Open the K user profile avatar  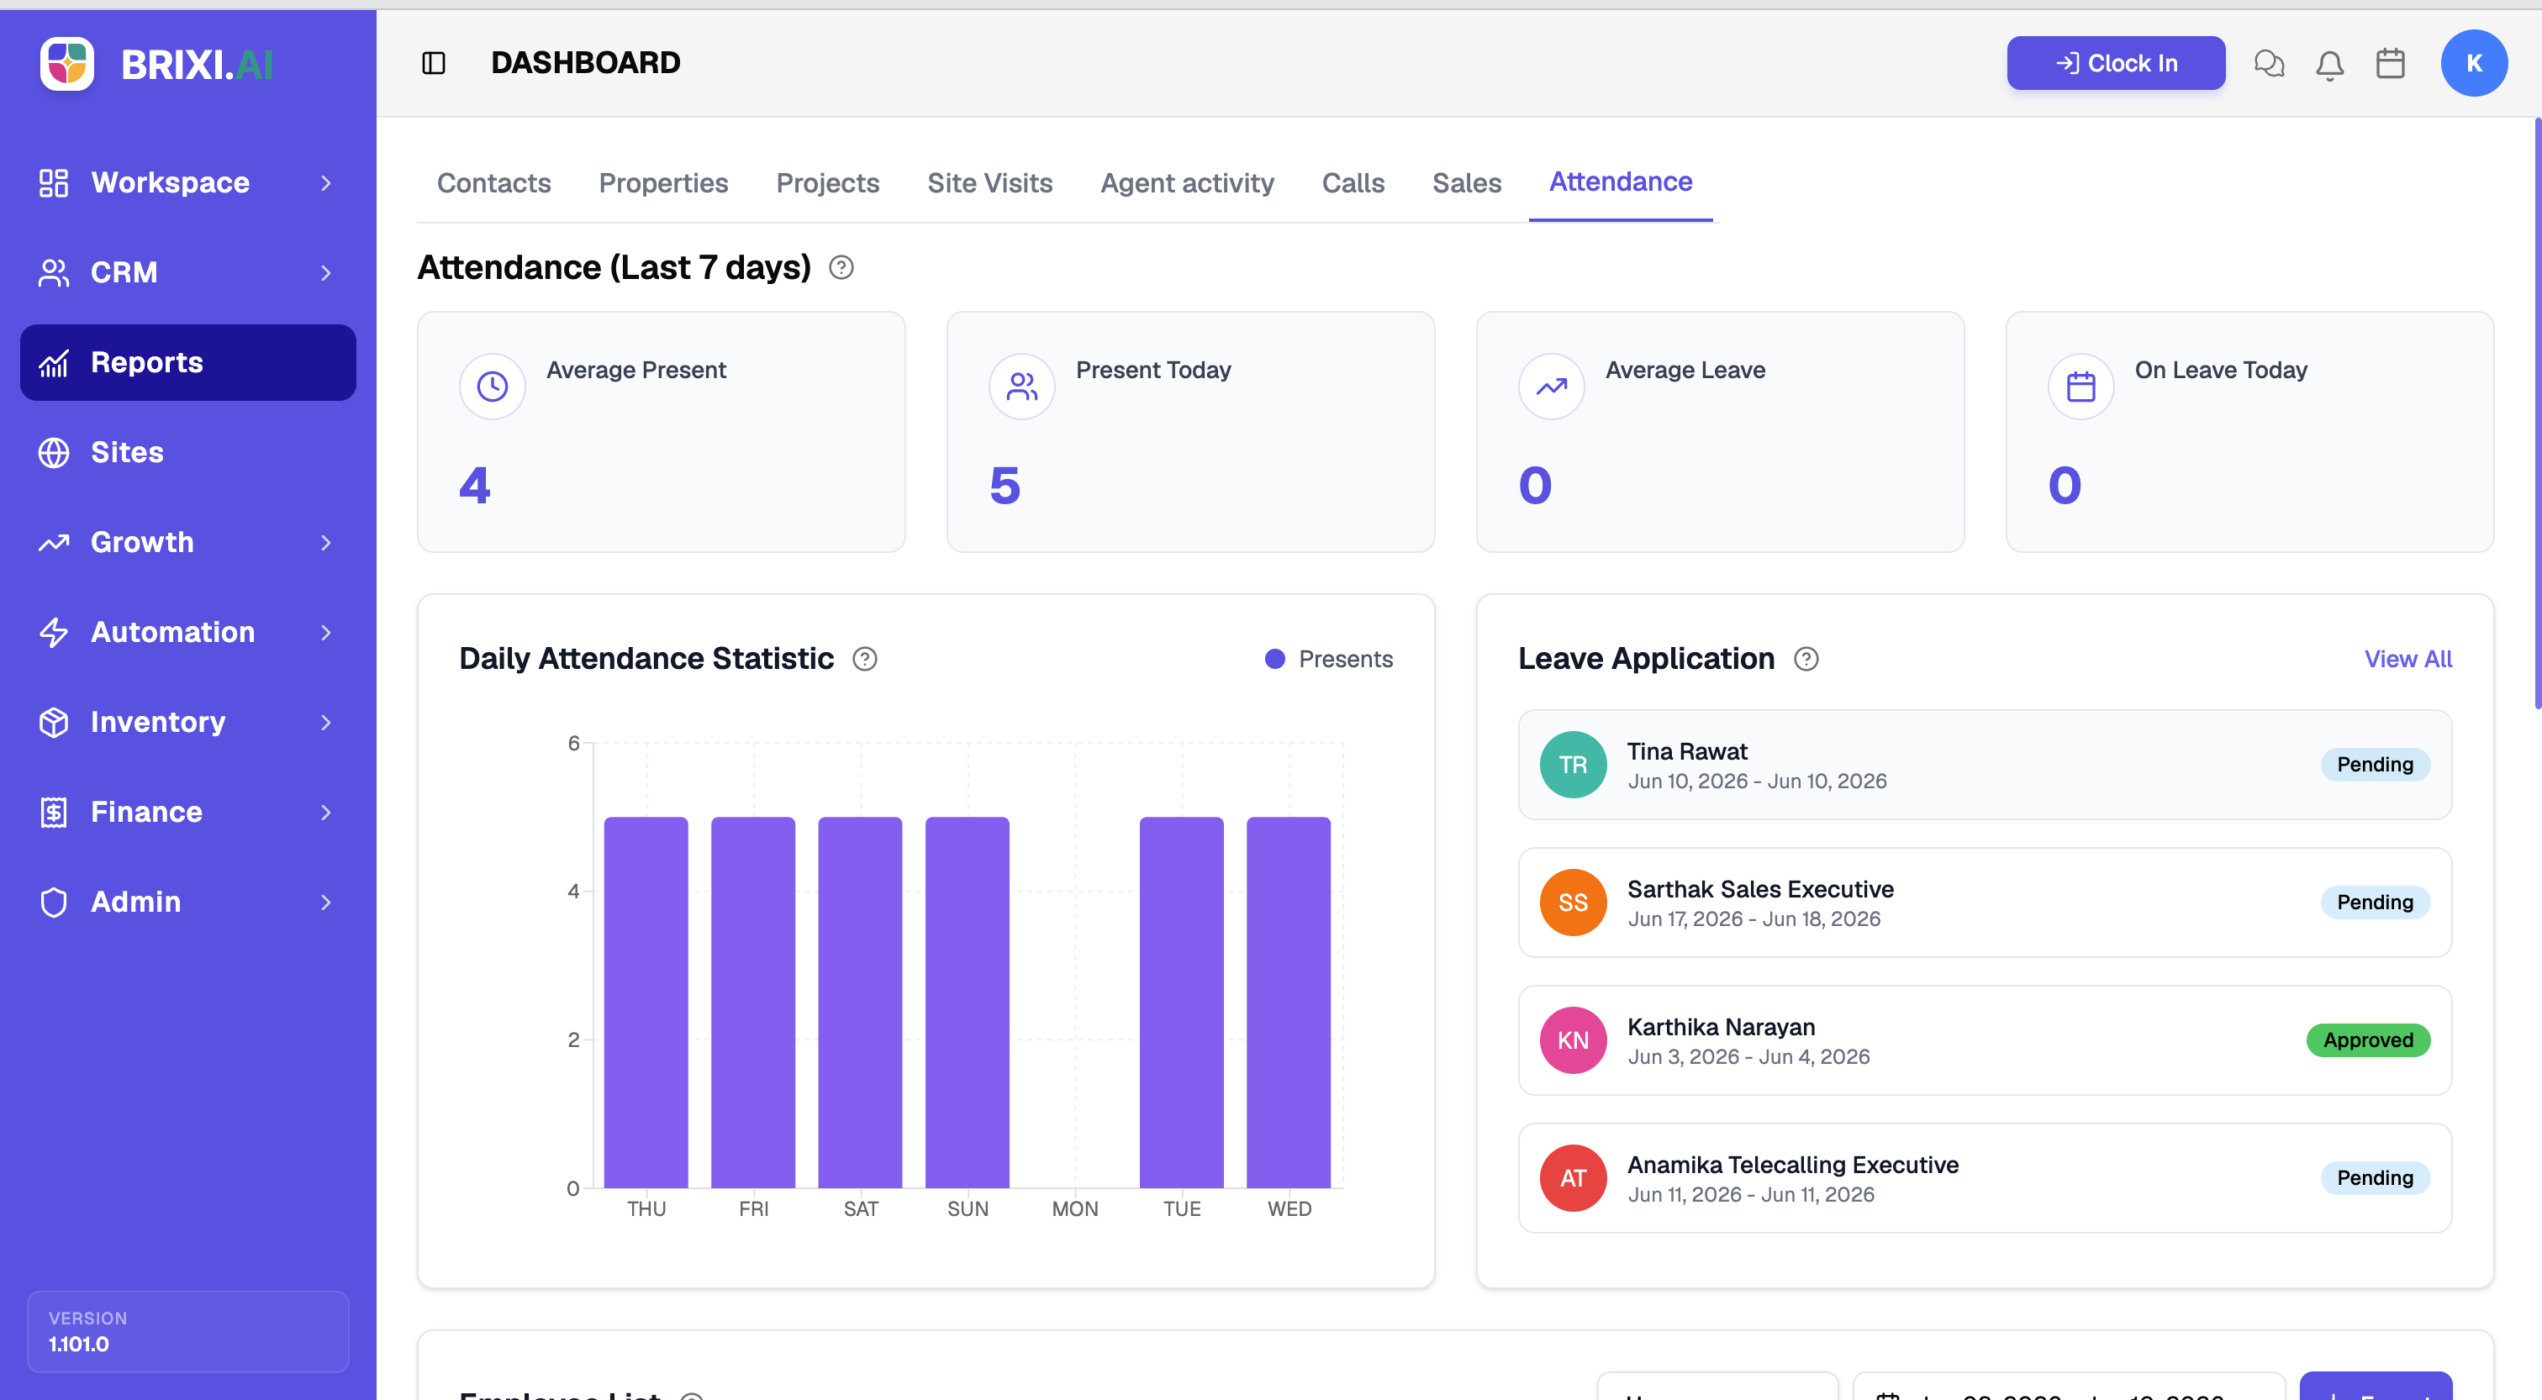point(2474,63)
